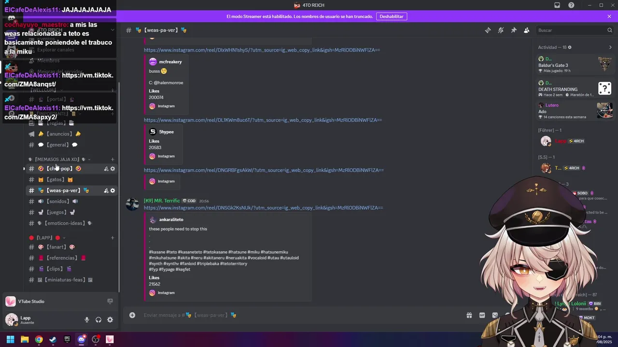Select member Lutero listening to Ado

click(x=575, y=111)
